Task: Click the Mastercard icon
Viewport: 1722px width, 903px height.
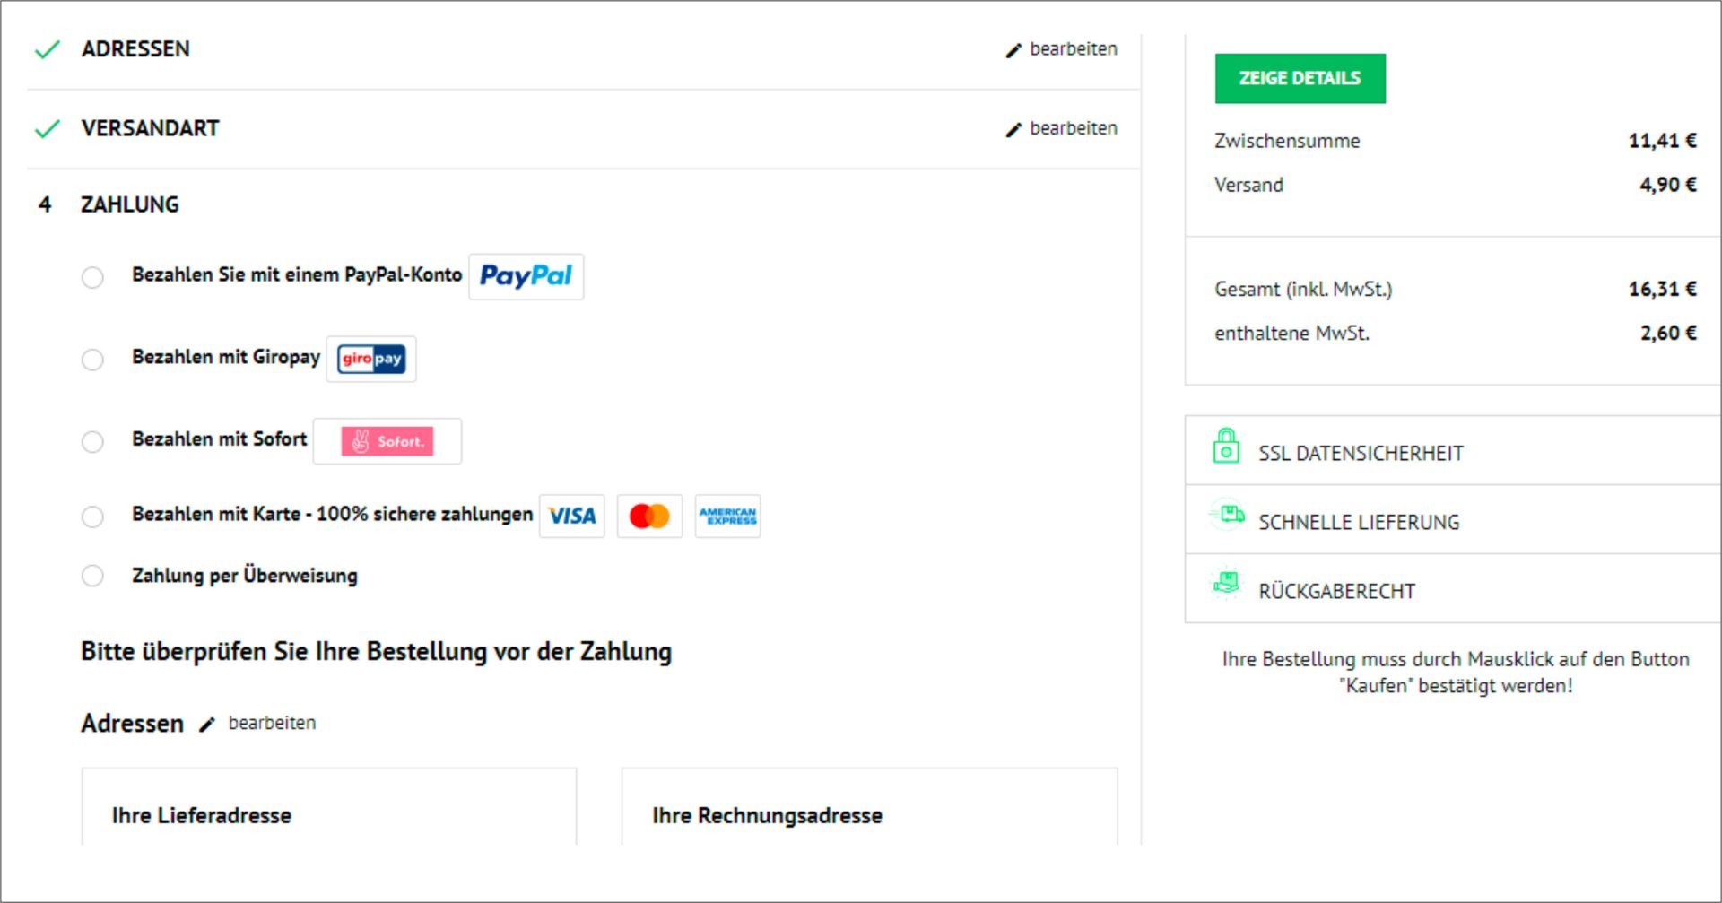Action: (x=649, y=517)
